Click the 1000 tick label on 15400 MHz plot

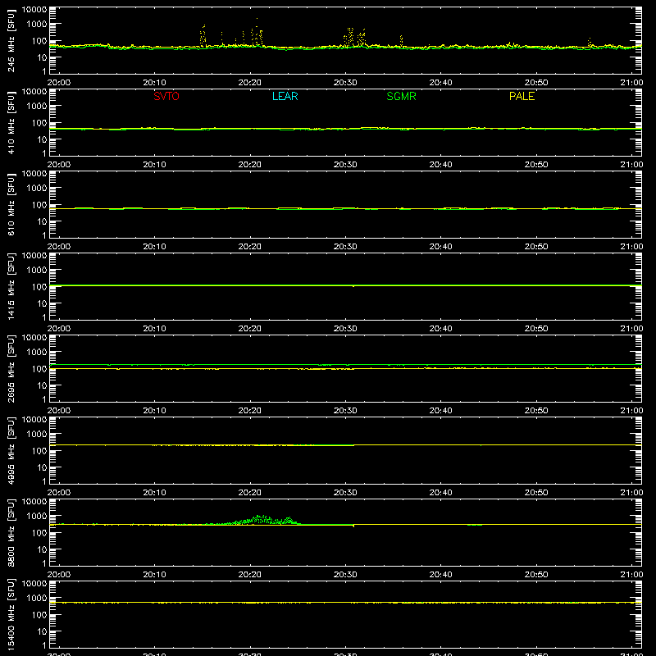[x=37, y=599]
